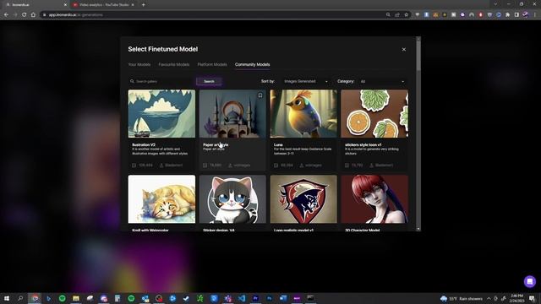Bookmark the Paper art style model
Image resolution: width=541 pixels, height=304 pixels.
(x=260, y=95)
